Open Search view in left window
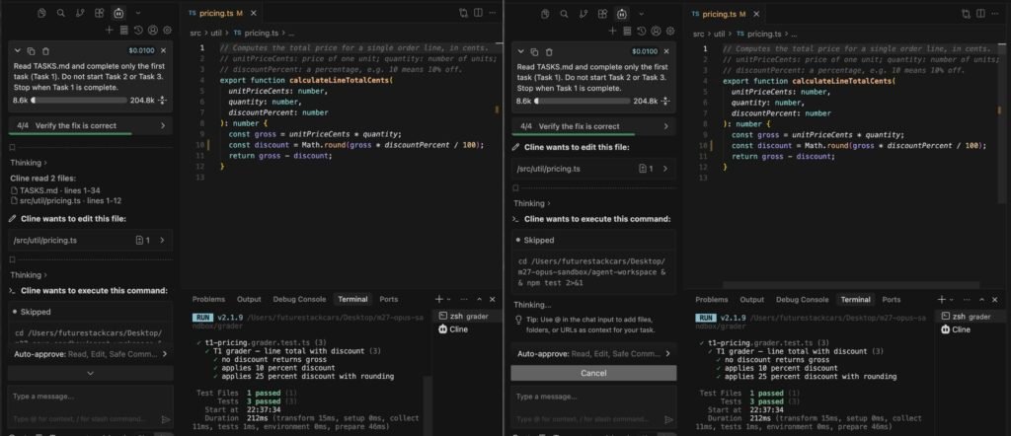 pos(60,13)
